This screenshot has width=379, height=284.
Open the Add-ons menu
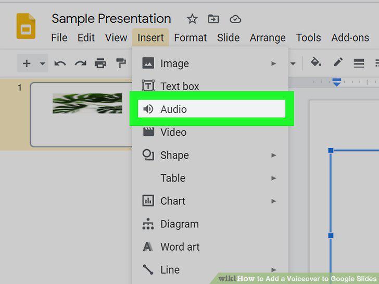pos(350,37)
